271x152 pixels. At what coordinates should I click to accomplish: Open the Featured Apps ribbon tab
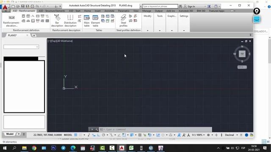click(x=216, y=11)
